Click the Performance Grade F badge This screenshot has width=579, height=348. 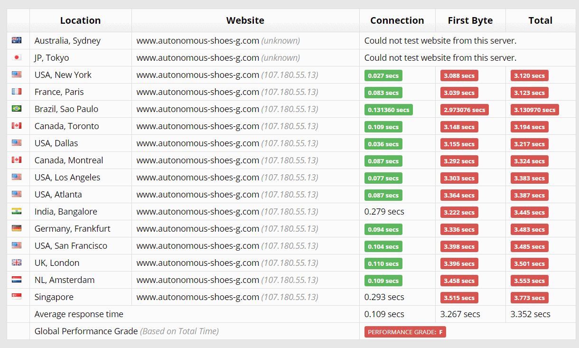tap(405, 332)
